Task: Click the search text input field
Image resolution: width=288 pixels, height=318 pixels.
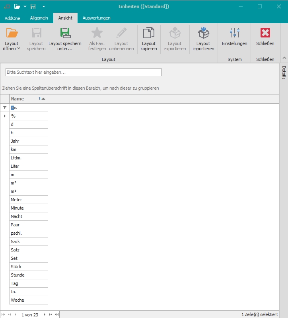Action: click(83, 72)
